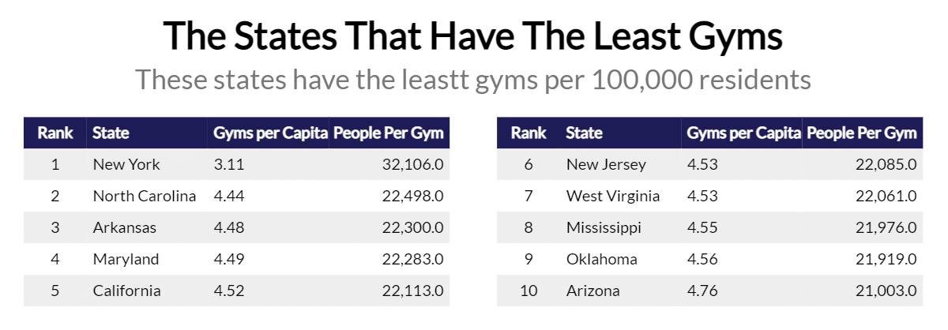
Task: Select the Oklahoma row label
Action: (x=602, y=259)
